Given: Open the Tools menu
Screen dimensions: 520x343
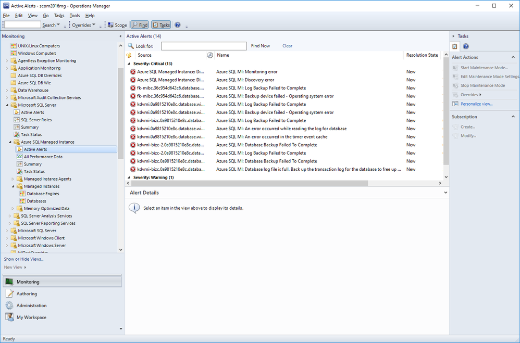Looking at the screenshot, I should coord(75,16).
